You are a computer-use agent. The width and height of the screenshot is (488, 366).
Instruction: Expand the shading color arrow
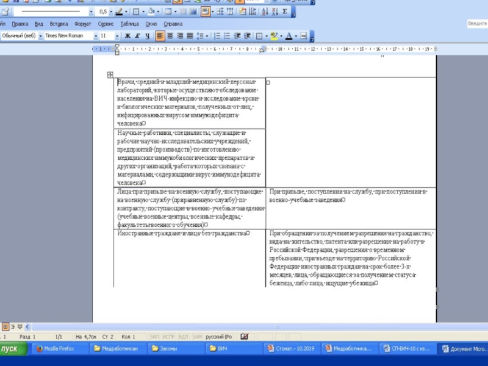click(x=159, y=12)
